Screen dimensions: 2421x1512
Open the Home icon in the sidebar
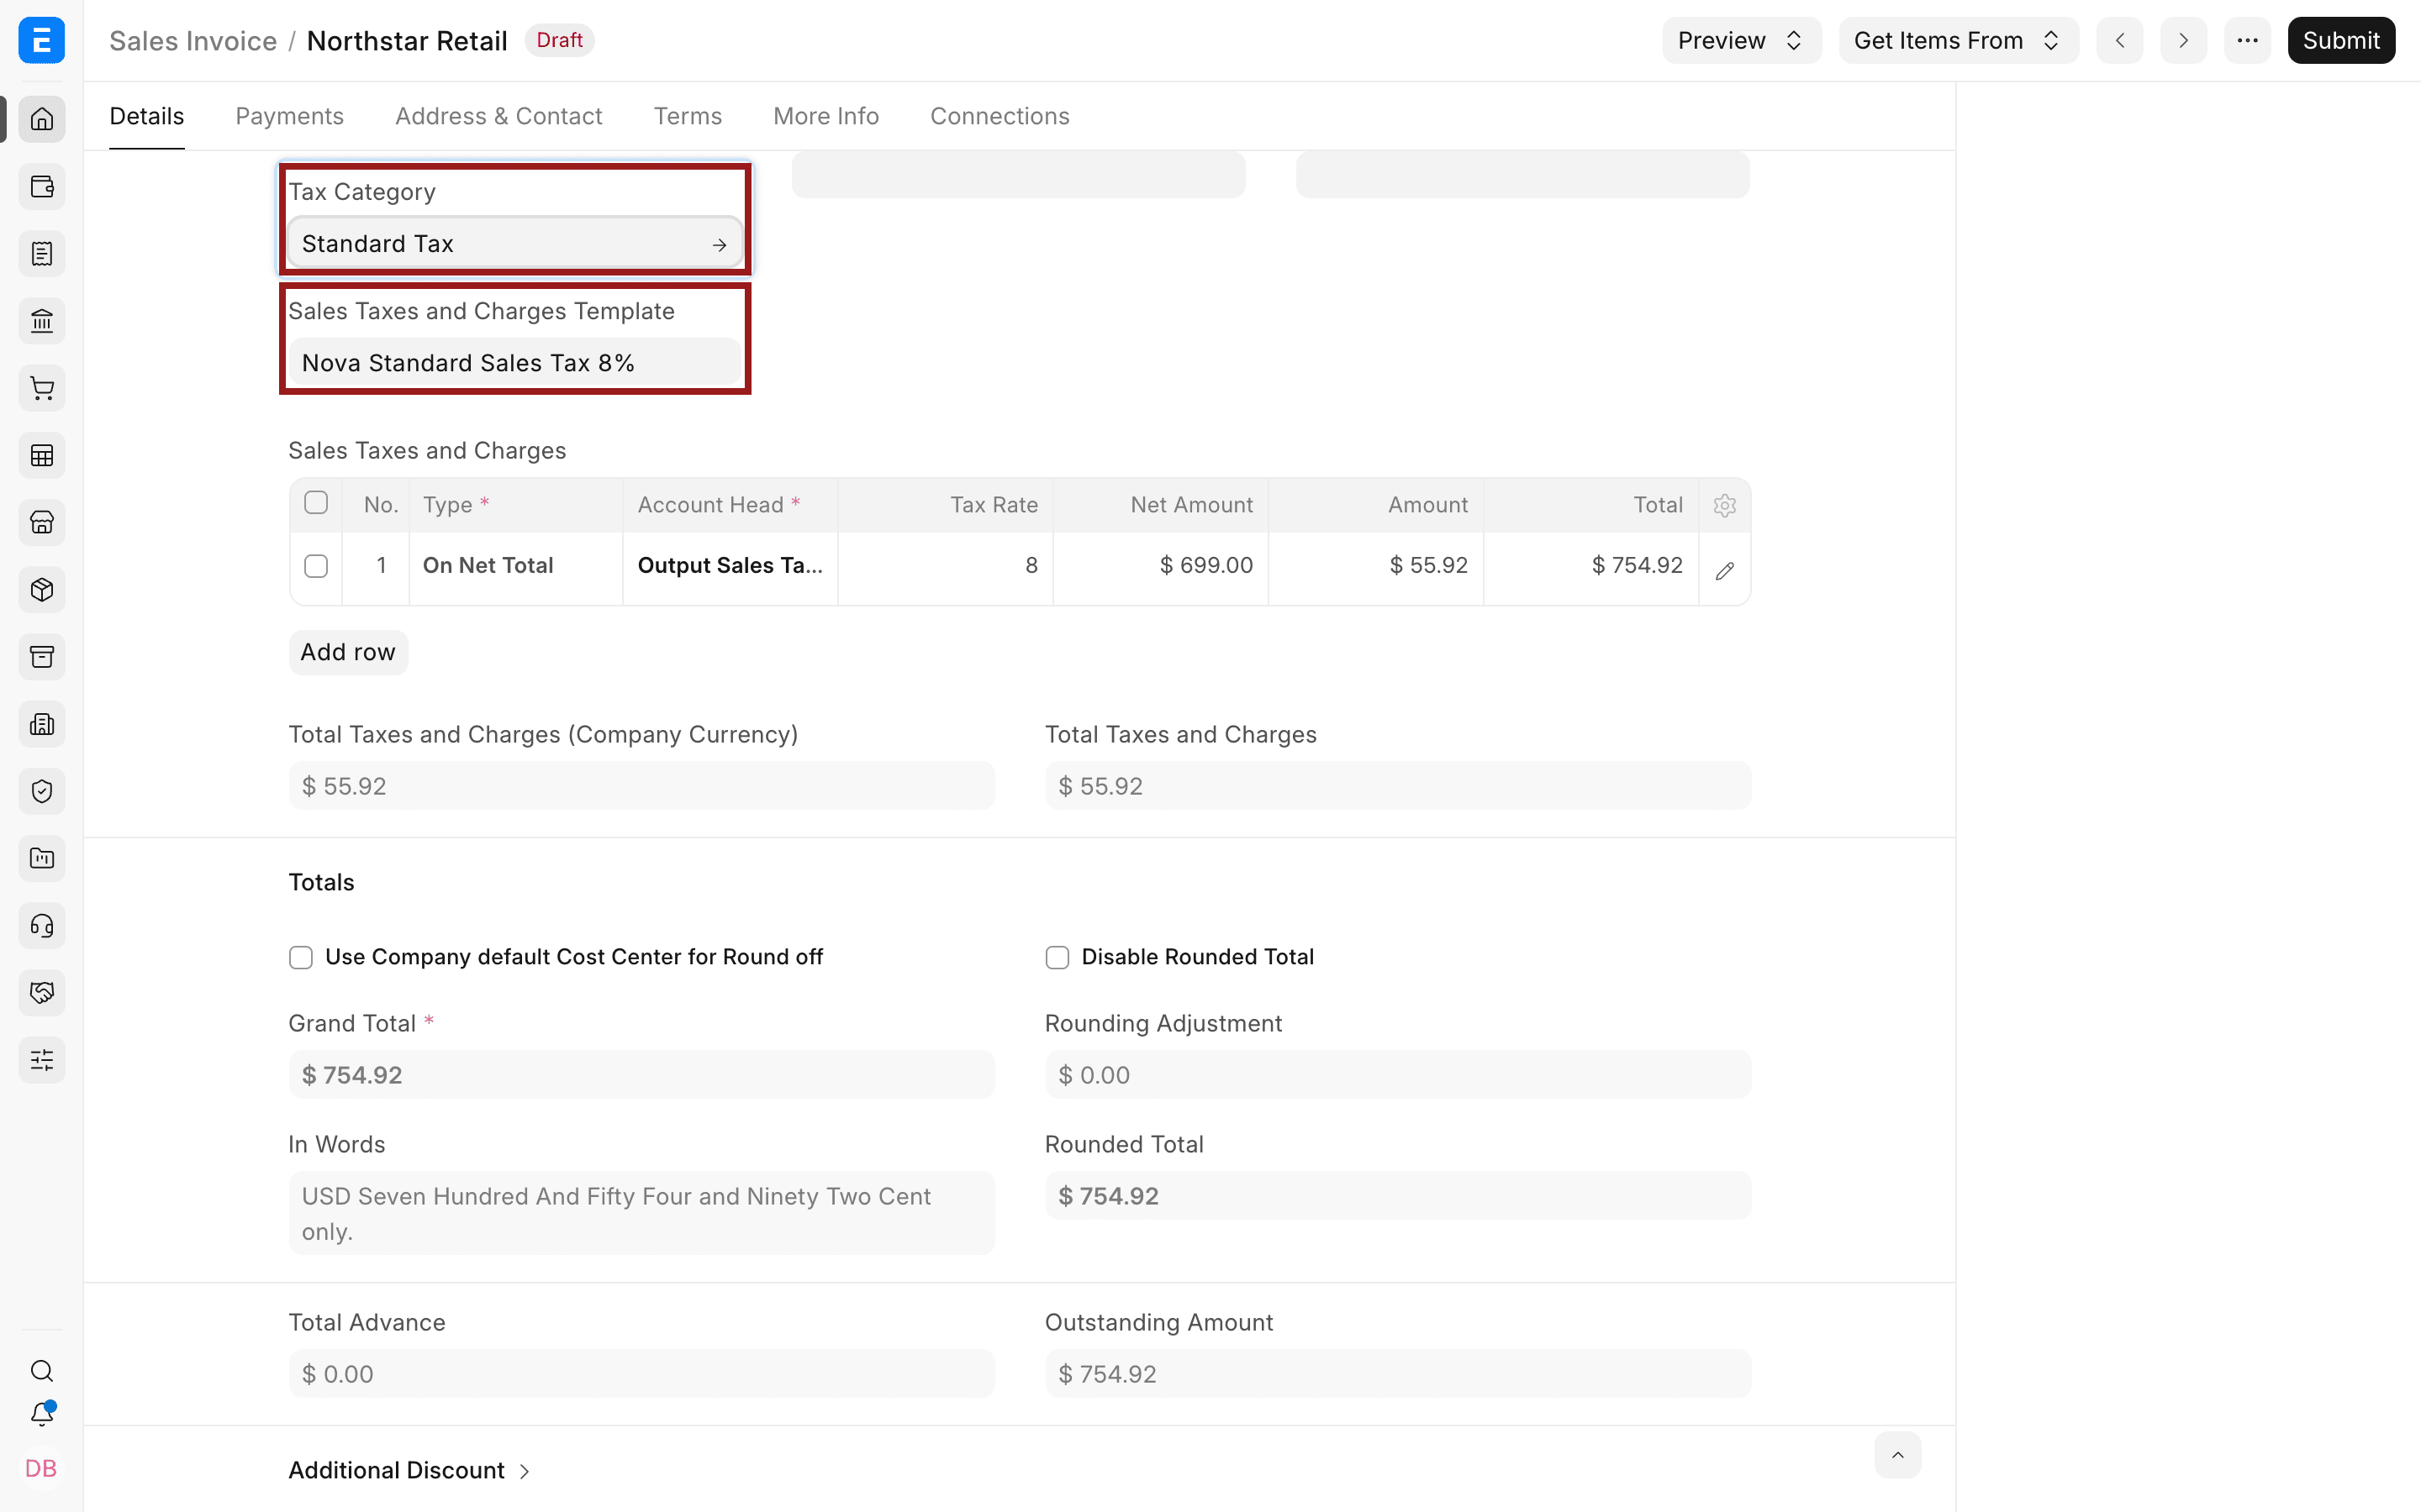point(42,120)
